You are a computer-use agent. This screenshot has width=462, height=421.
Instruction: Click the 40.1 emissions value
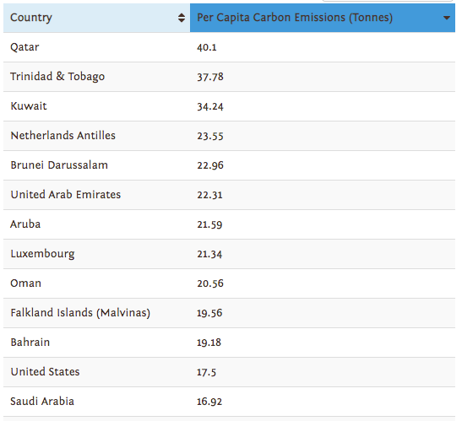pos(207,47)
